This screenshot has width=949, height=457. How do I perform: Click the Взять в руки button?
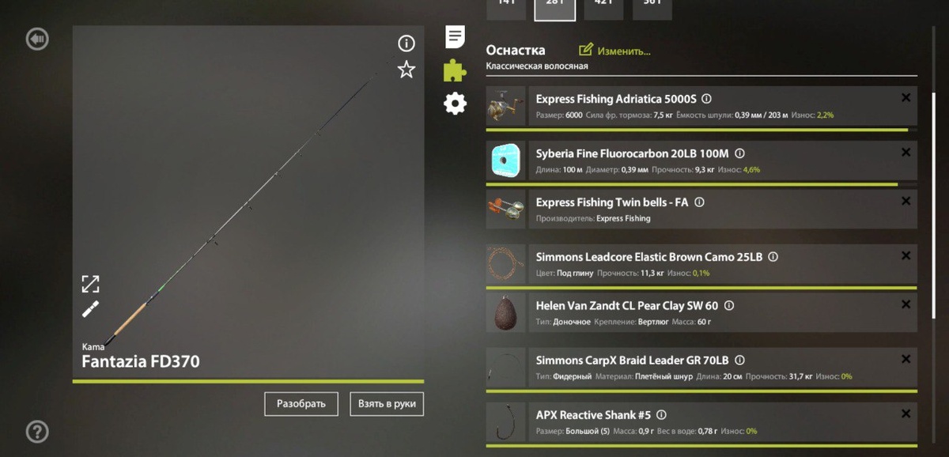tap(387, 403)
